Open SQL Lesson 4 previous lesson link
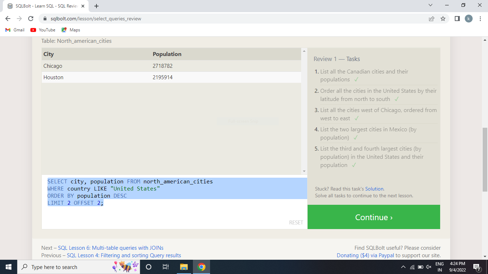 (x=124, y=255)
